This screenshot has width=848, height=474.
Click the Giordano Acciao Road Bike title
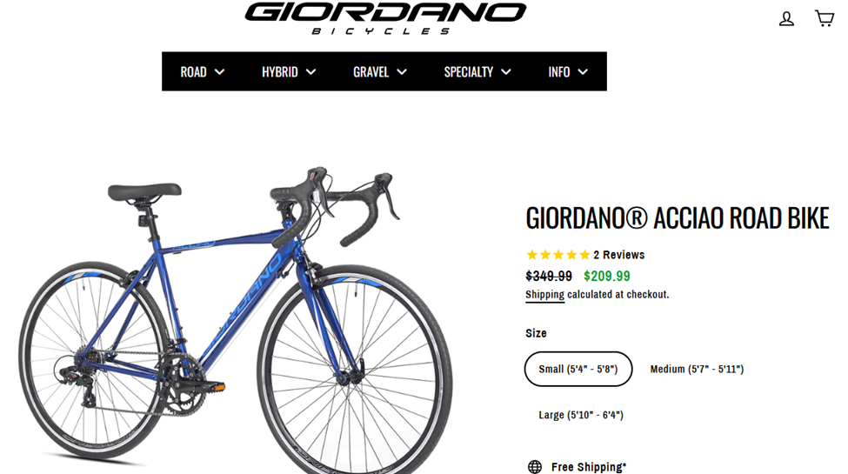click(678, 218)
